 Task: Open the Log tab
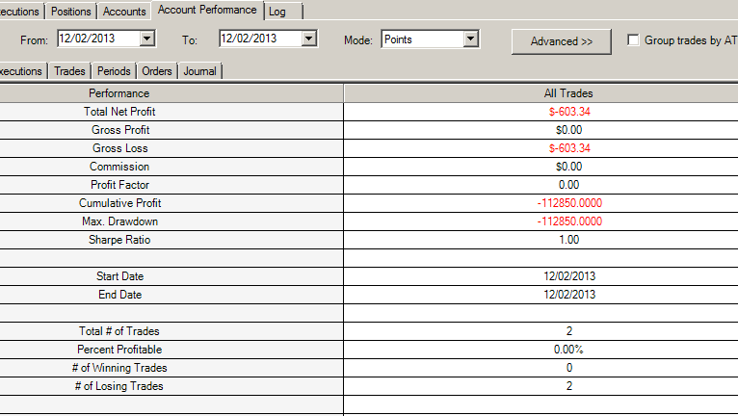pos(277,12)
